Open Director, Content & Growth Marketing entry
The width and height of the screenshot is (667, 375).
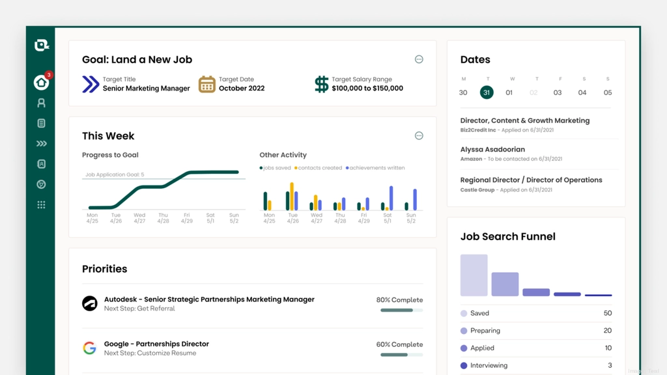coord(524,120)
